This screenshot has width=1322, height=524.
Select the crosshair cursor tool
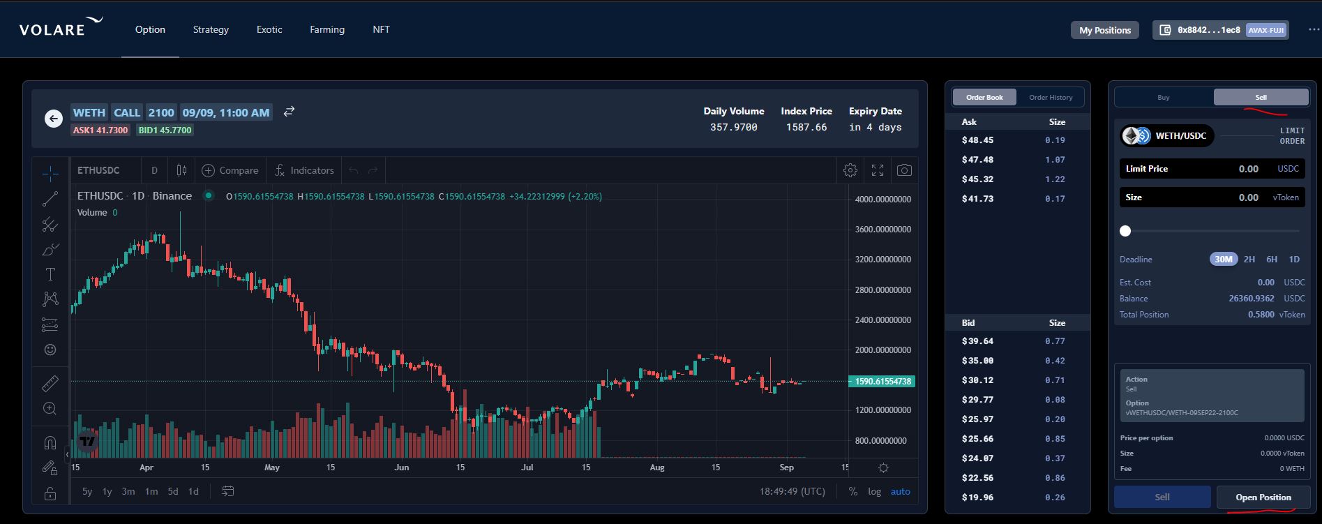pos(50,172)
